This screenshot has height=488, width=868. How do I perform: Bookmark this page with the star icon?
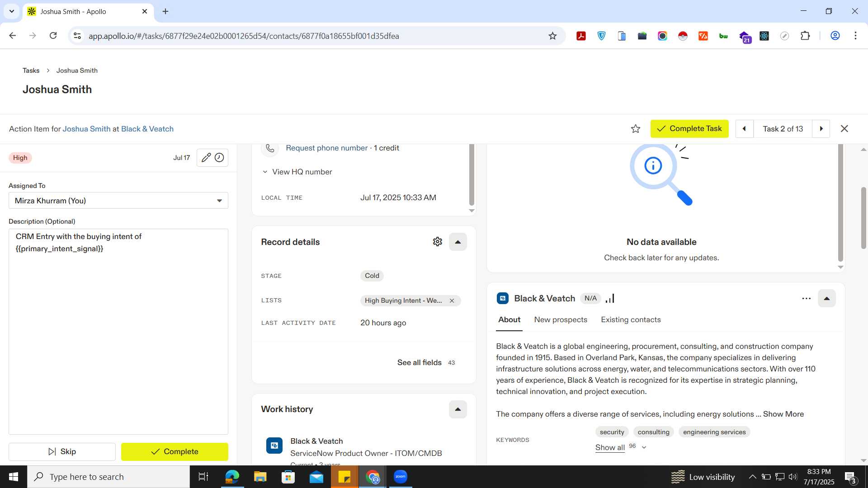click(552, 36)
